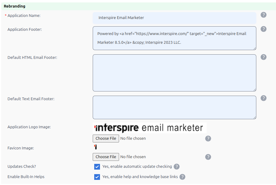Viewport: 276px width, 185px height.
Task: Click the 'Default Text Email Footer:' label
Action: [31, 99]
